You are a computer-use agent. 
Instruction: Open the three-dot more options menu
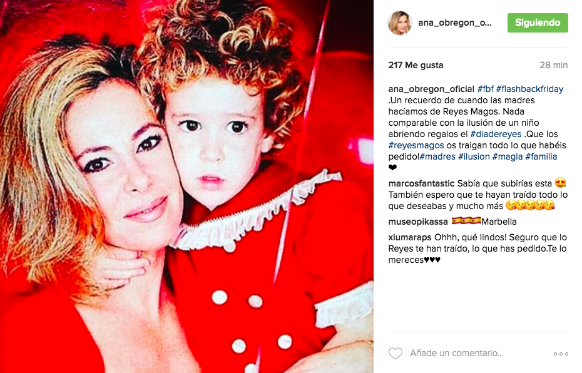(561, 354)
